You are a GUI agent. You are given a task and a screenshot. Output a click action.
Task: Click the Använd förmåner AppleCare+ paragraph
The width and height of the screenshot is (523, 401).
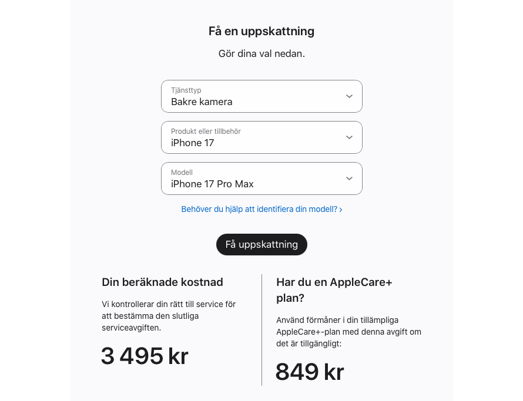point(348,332)
